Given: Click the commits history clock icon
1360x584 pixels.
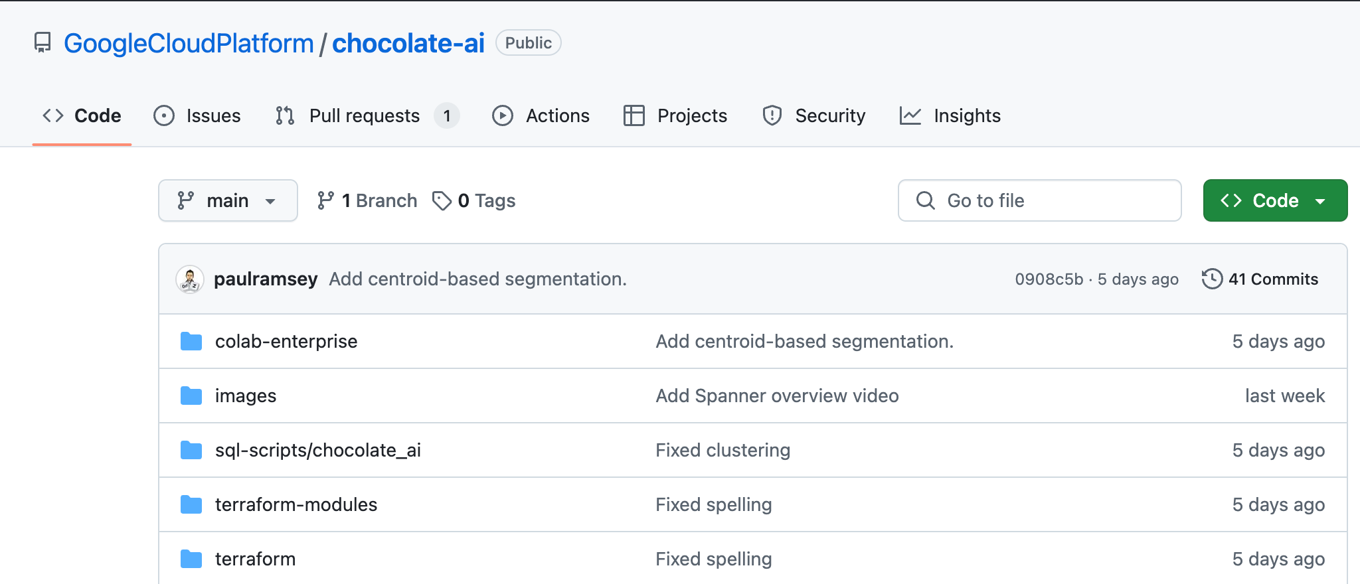Looking at the screenshot, I should [1212, 279].
